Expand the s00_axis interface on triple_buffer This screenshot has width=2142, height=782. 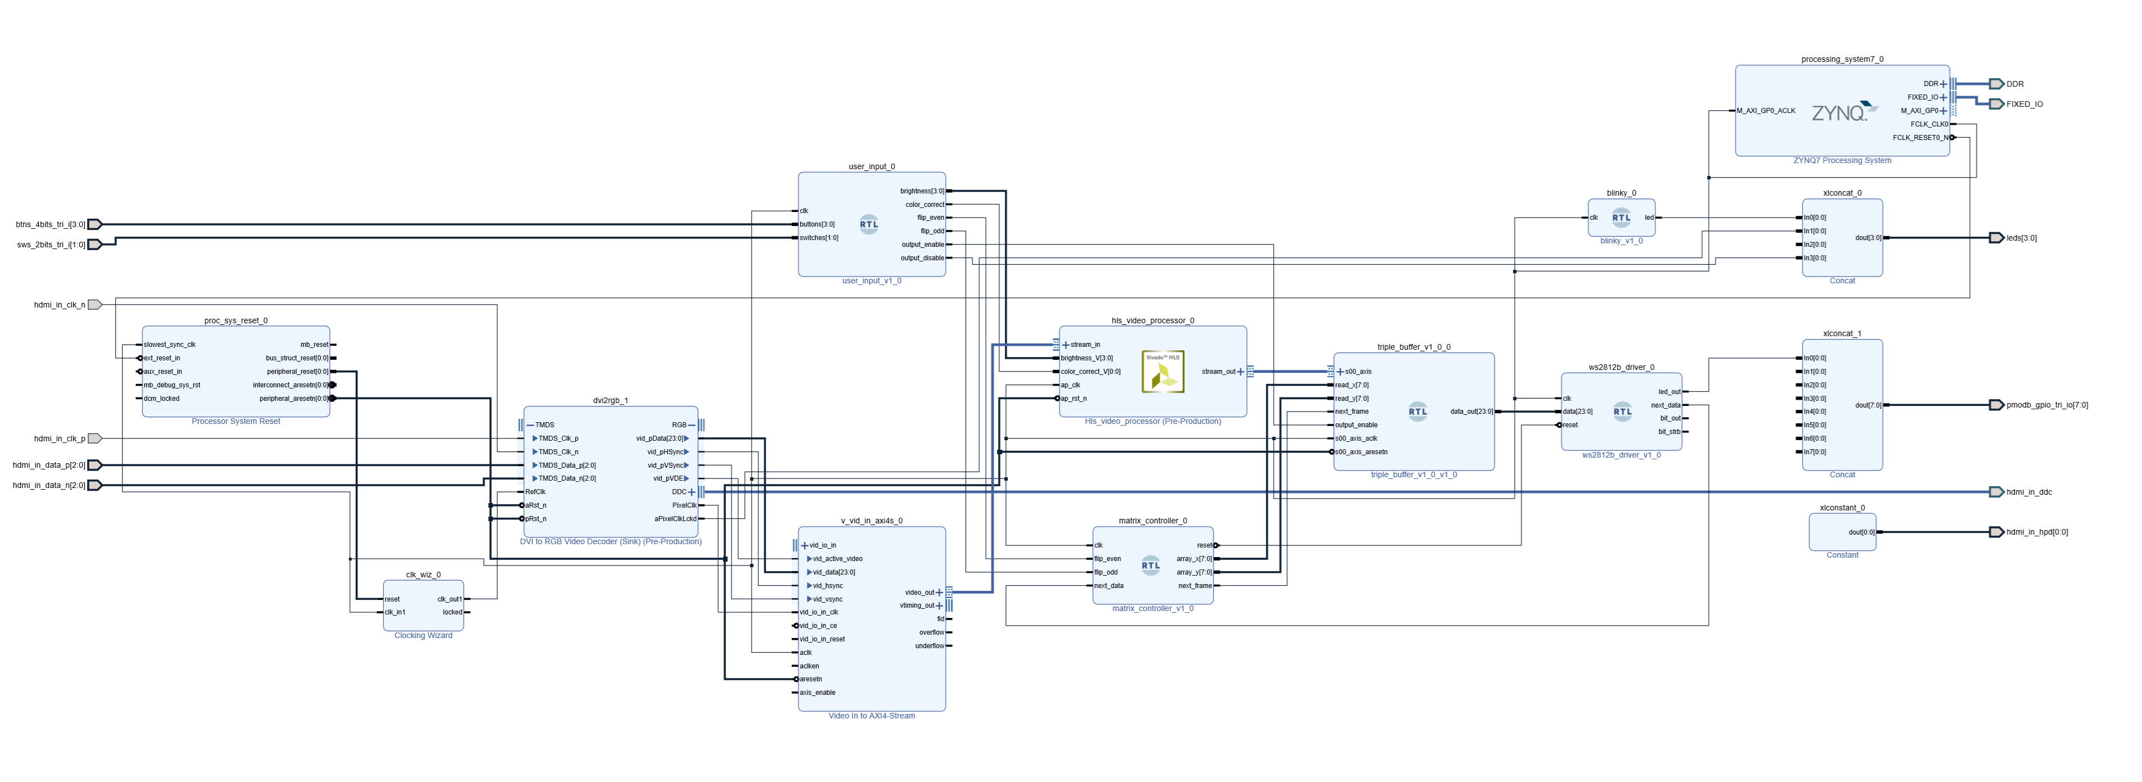coord(1340,372)
